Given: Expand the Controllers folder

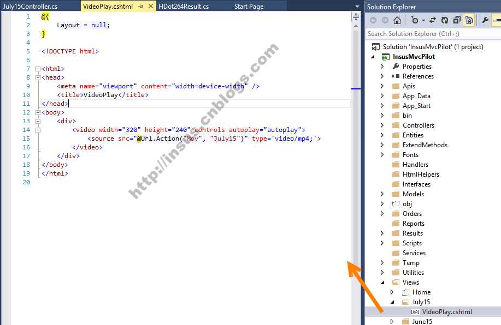Looking at the screenshot, I should click(382, 125).
